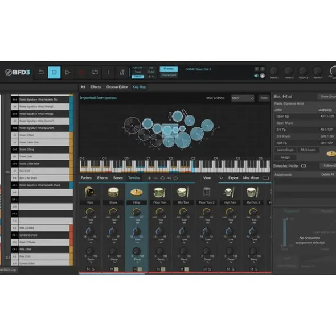Screen dimensions: 336x336
Task: Hit the red record button
Action: 81,72
